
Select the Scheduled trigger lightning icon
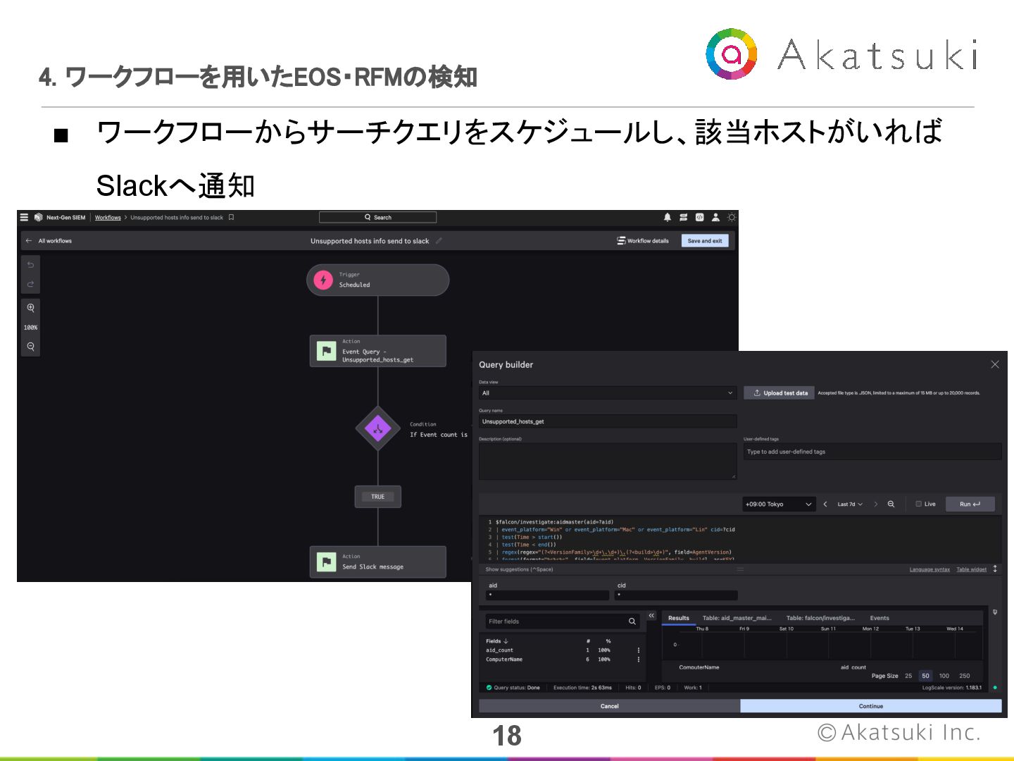323,280
